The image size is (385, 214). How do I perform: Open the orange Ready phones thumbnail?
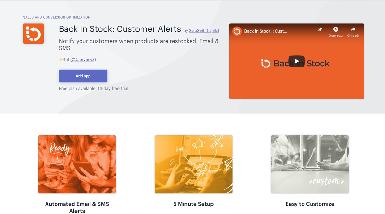(77, 164)
